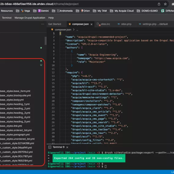Click the homepage URL string on line 8
Image resolution: width=174 pixels, height=174 pixels.
(111, 59)
